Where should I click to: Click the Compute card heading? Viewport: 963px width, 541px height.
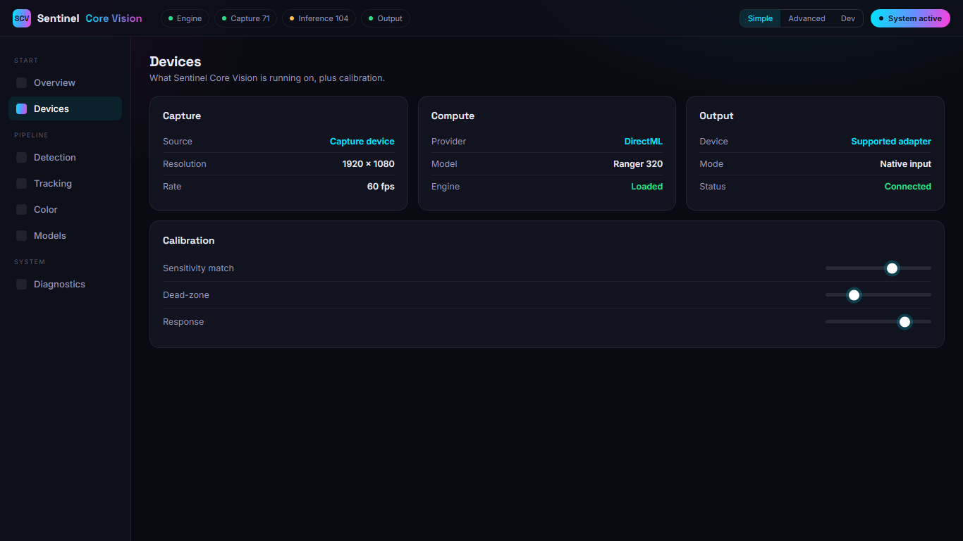[x=453, y=116]
